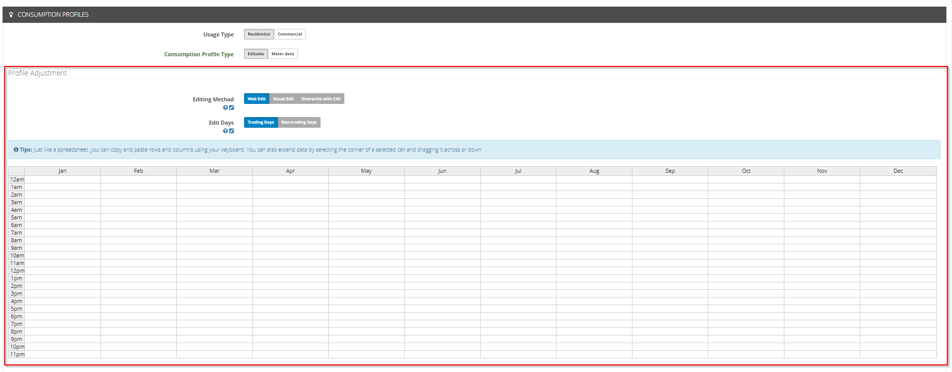Select Overwrite with CSV option

click(321, 99)
